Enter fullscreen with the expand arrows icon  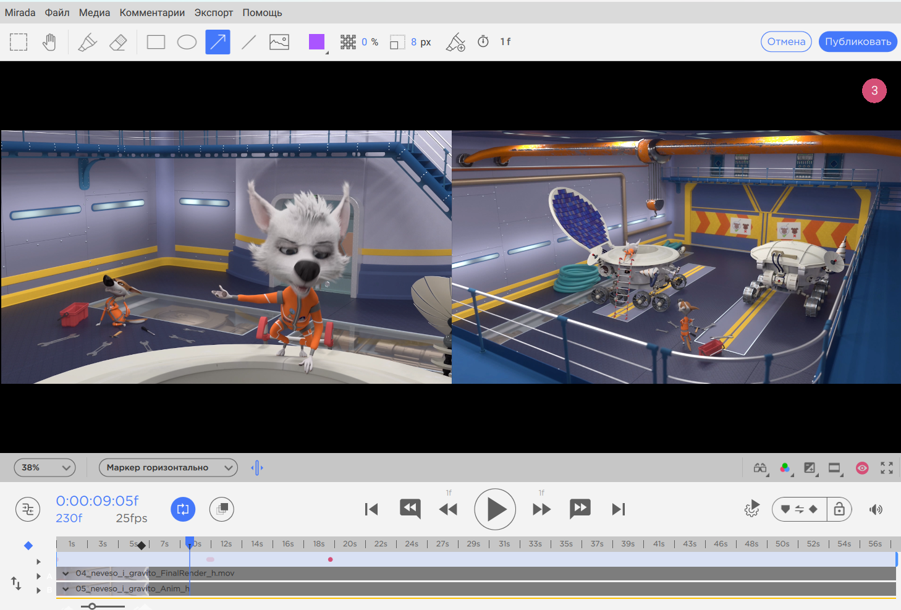tap(887, 468)
